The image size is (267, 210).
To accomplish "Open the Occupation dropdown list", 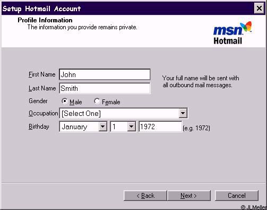I will (x=183, y=113).
